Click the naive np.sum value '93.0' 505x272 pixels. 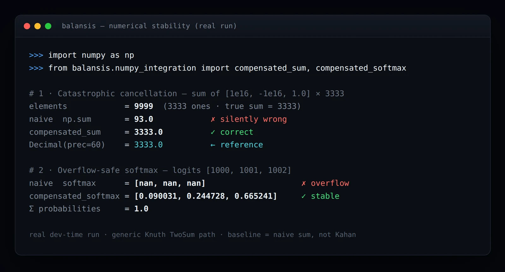[144, 119]
